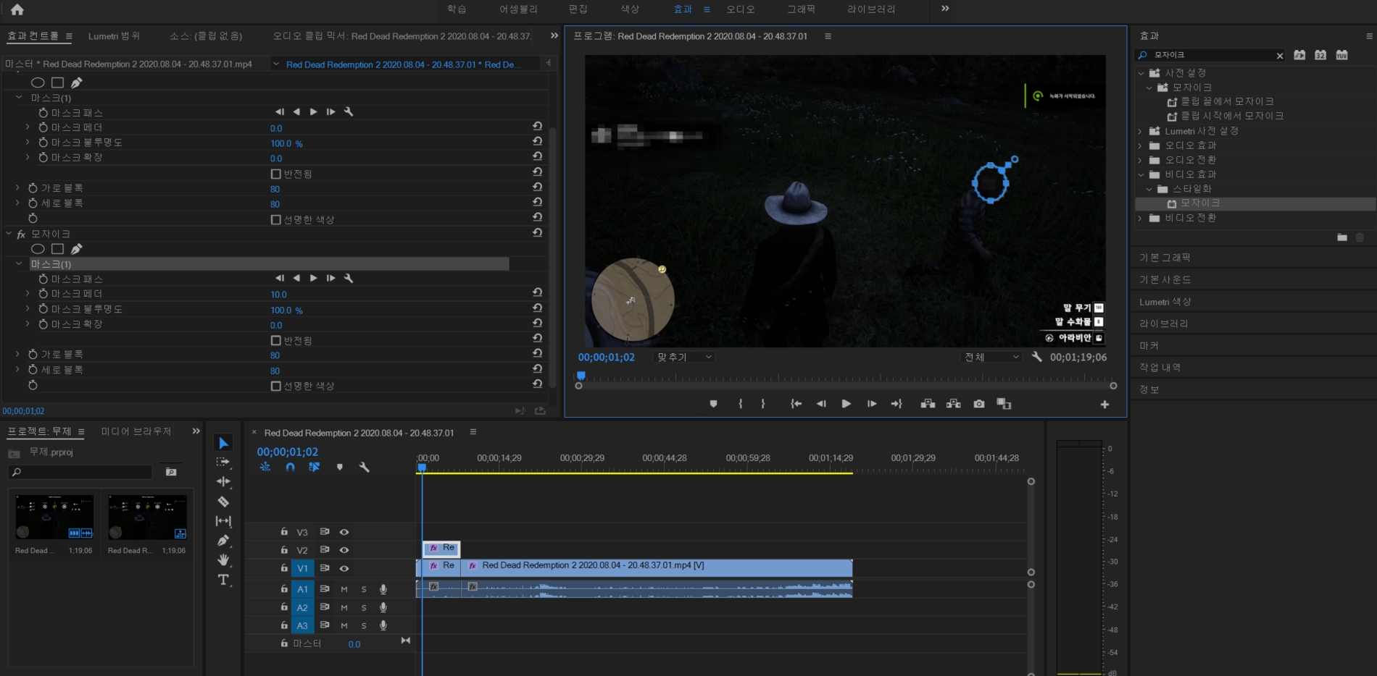Viewport: 1377px width, 676px height.
Task: Switch to Audio workspace tab
Action: tap(741, 9)
